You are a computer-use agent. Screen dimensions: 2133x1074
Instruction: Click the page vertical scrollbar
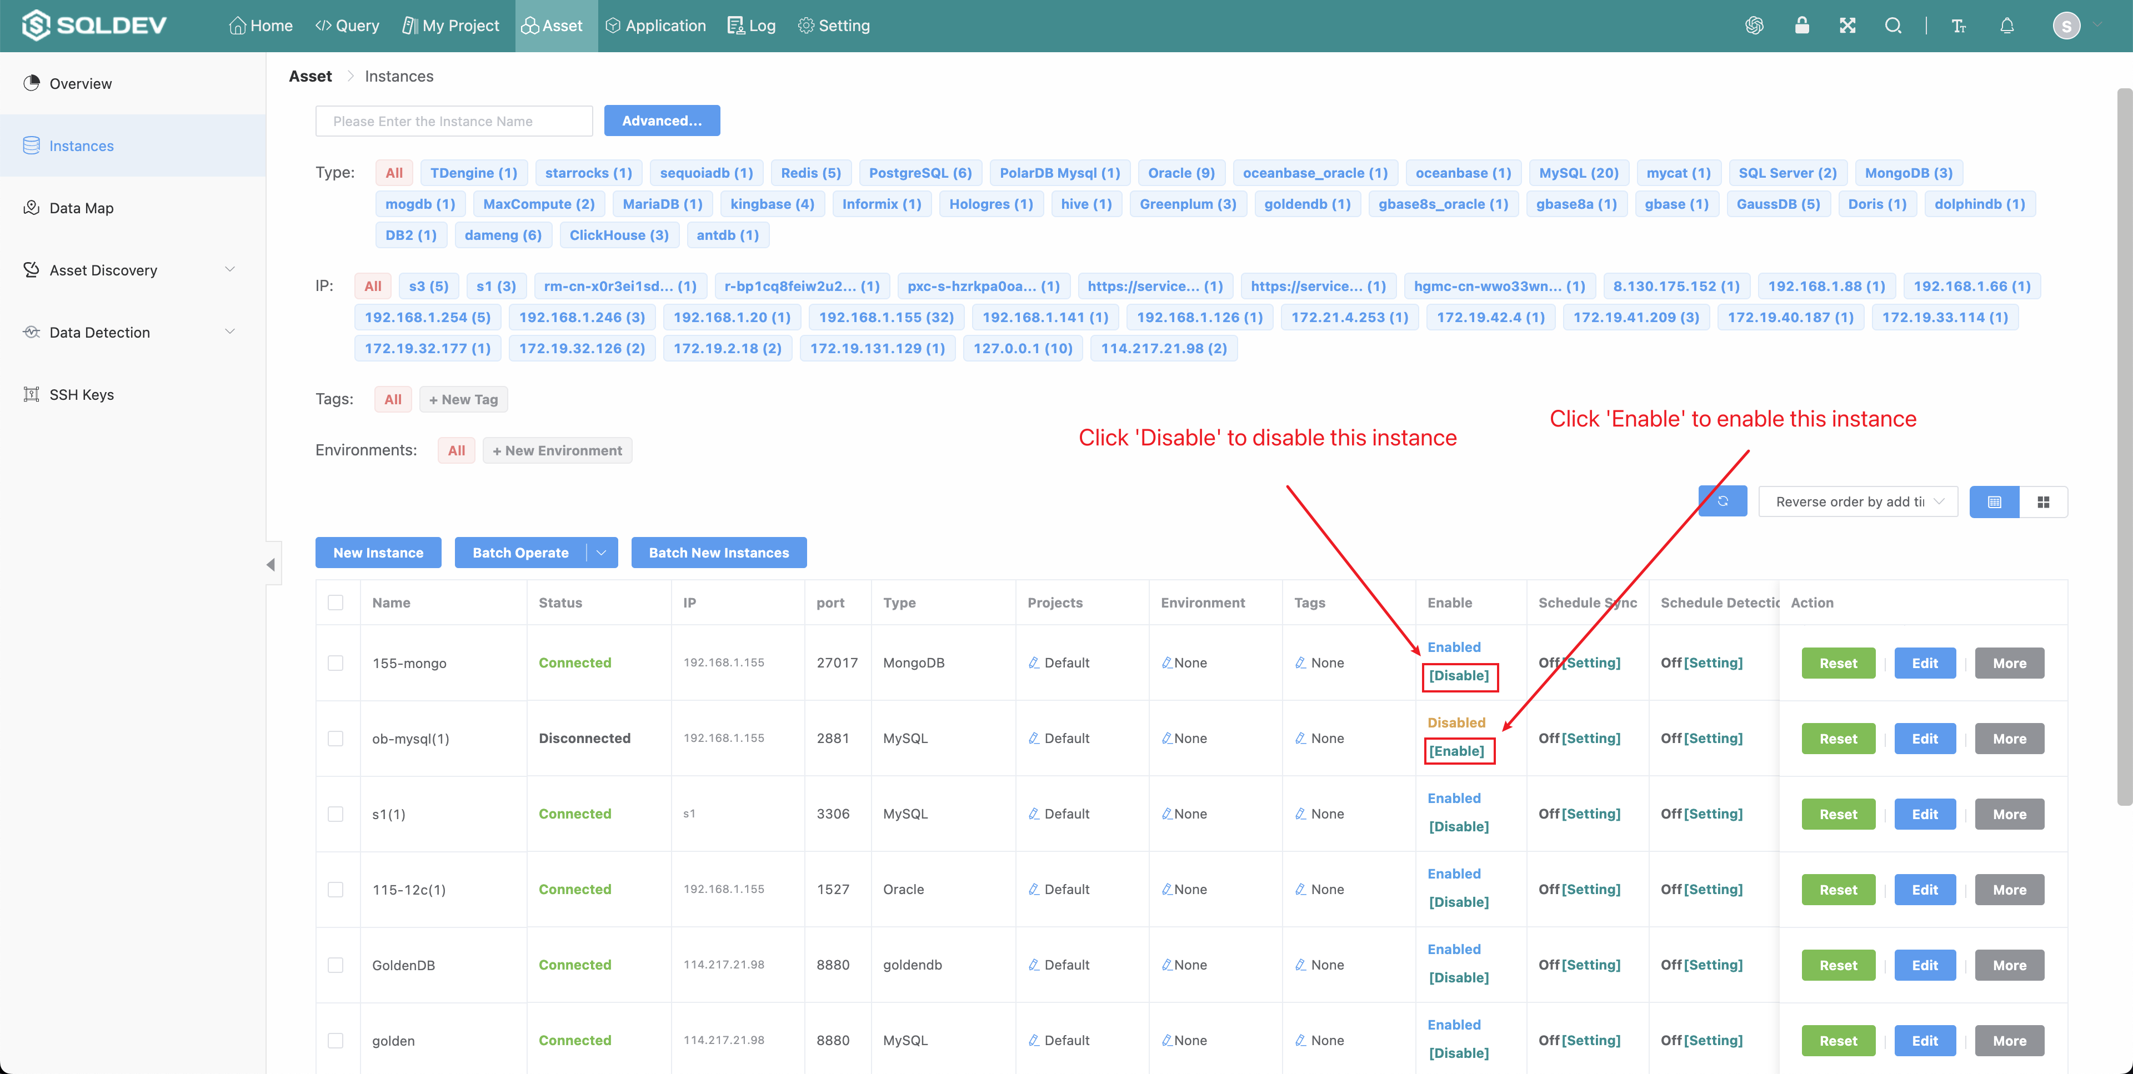pos(2124,447)
